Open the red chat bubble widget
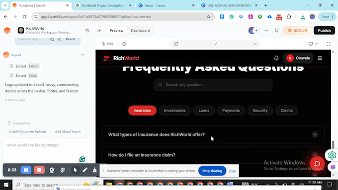338x190 pixels. (317, 164)
